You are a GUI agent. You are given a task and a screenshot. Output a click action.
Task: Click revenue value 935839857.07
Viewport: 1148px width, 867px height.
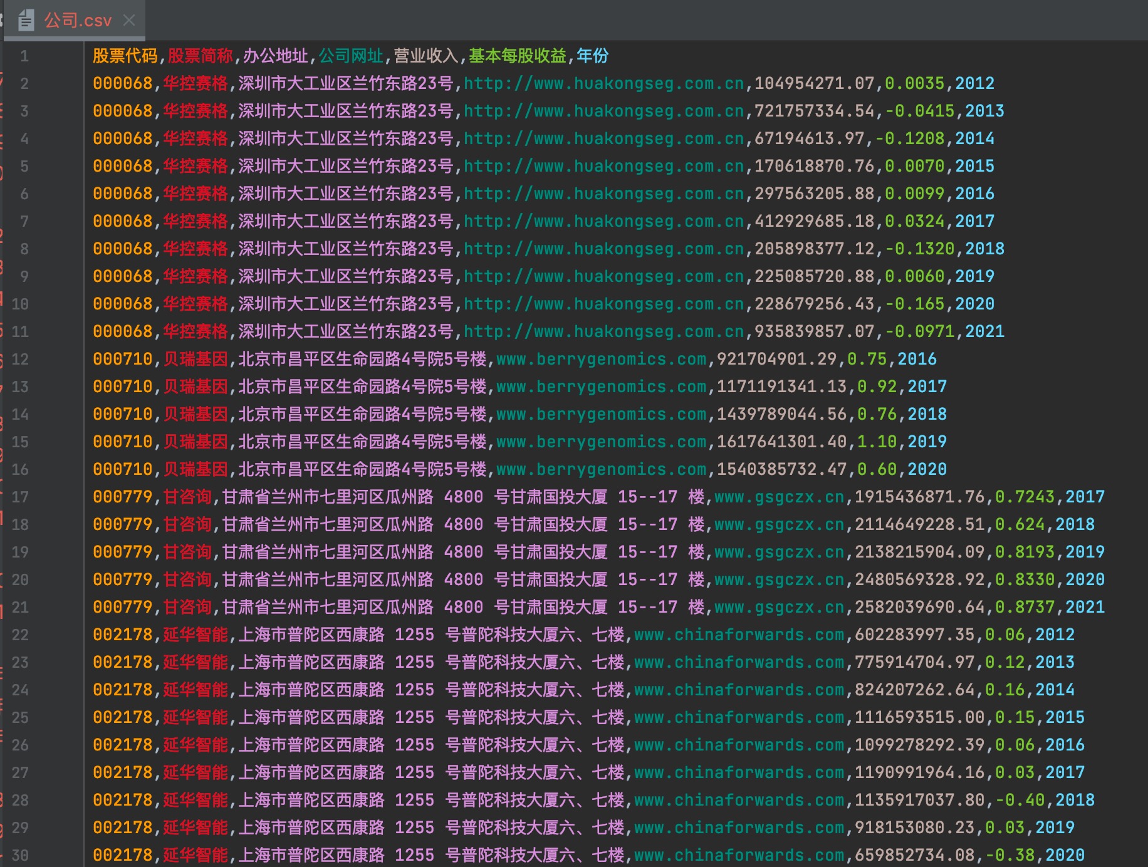(x=815, y=331)
